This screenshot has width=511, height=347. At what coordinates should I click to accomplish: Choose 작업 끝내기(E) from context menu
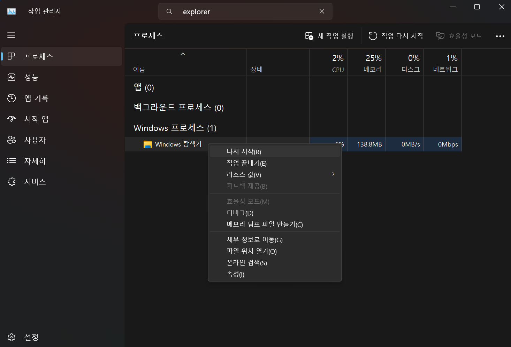point(275,163)
